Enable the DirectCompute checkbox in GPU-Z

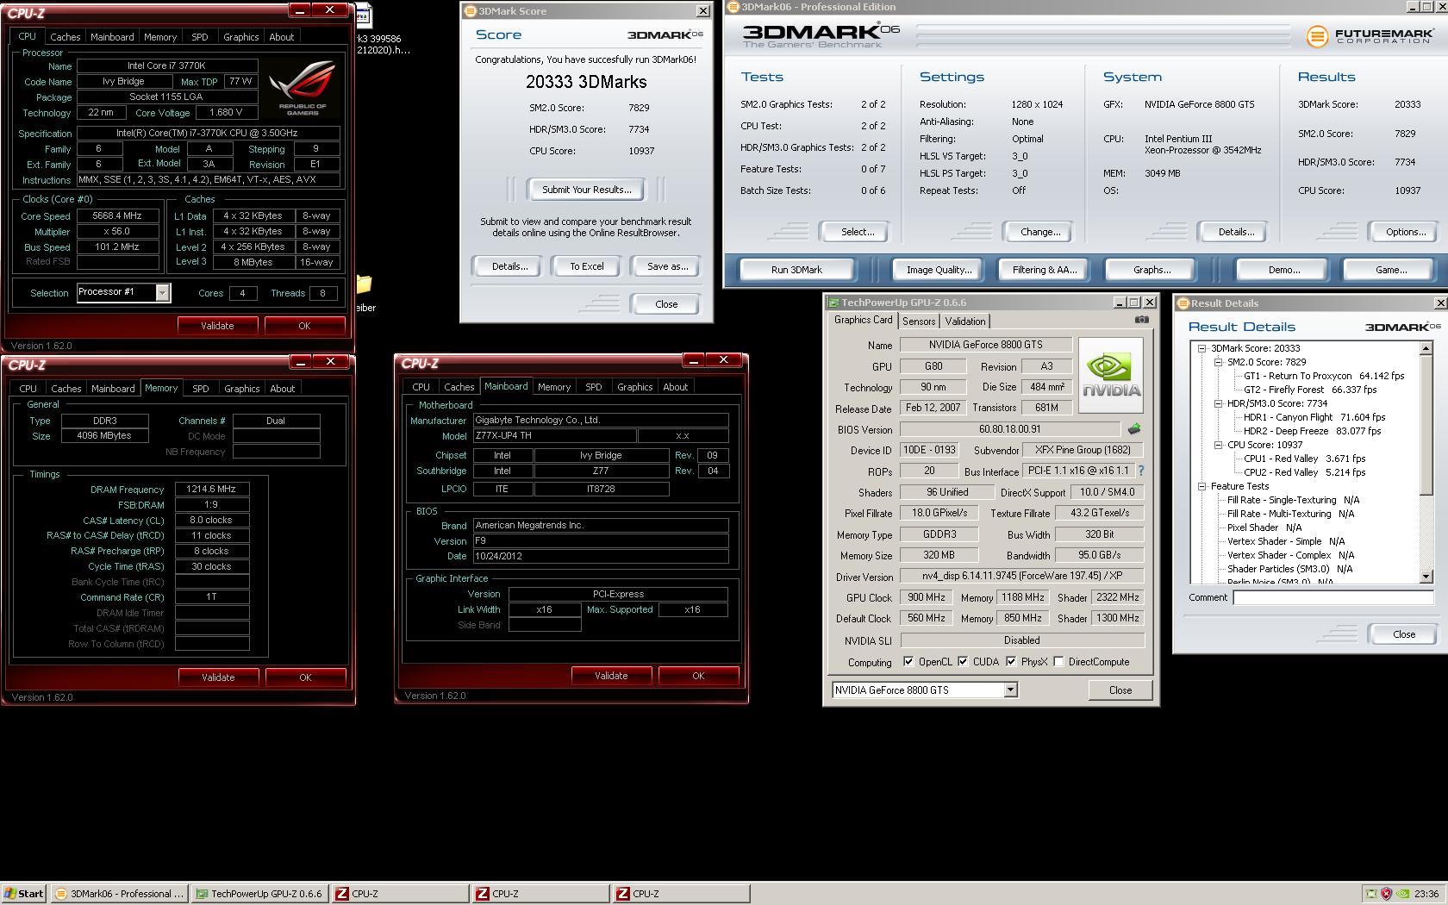click(x=1058, y=662)
